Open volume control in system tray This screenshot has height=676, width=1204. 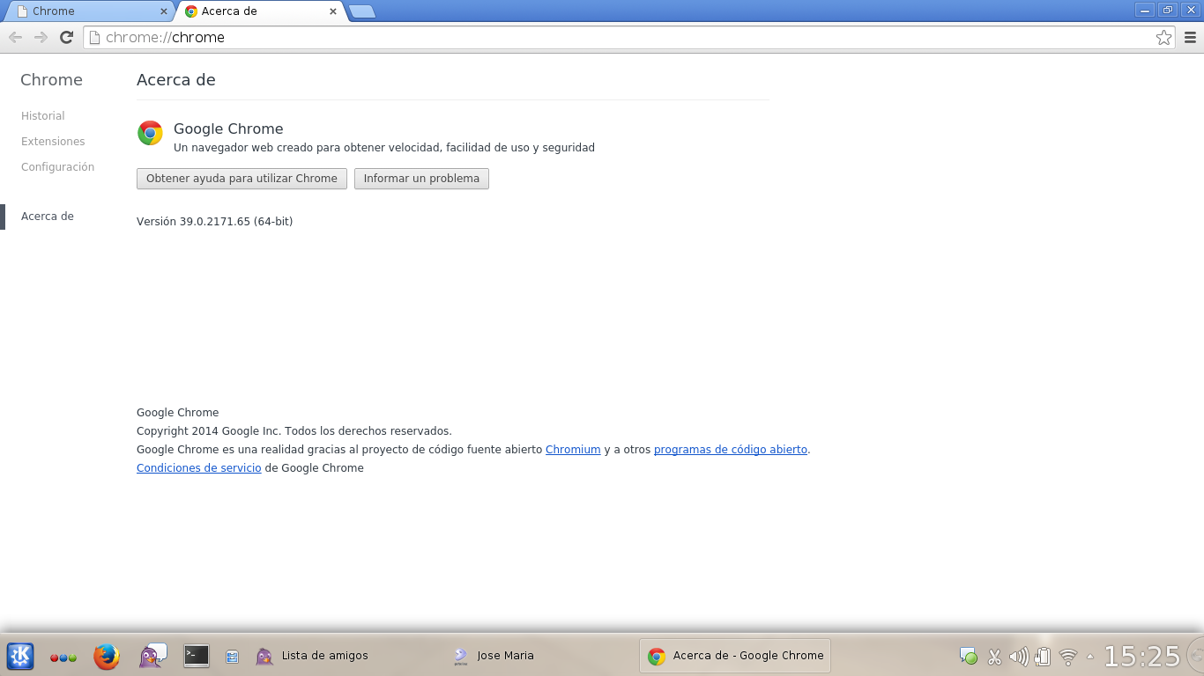1019,657
